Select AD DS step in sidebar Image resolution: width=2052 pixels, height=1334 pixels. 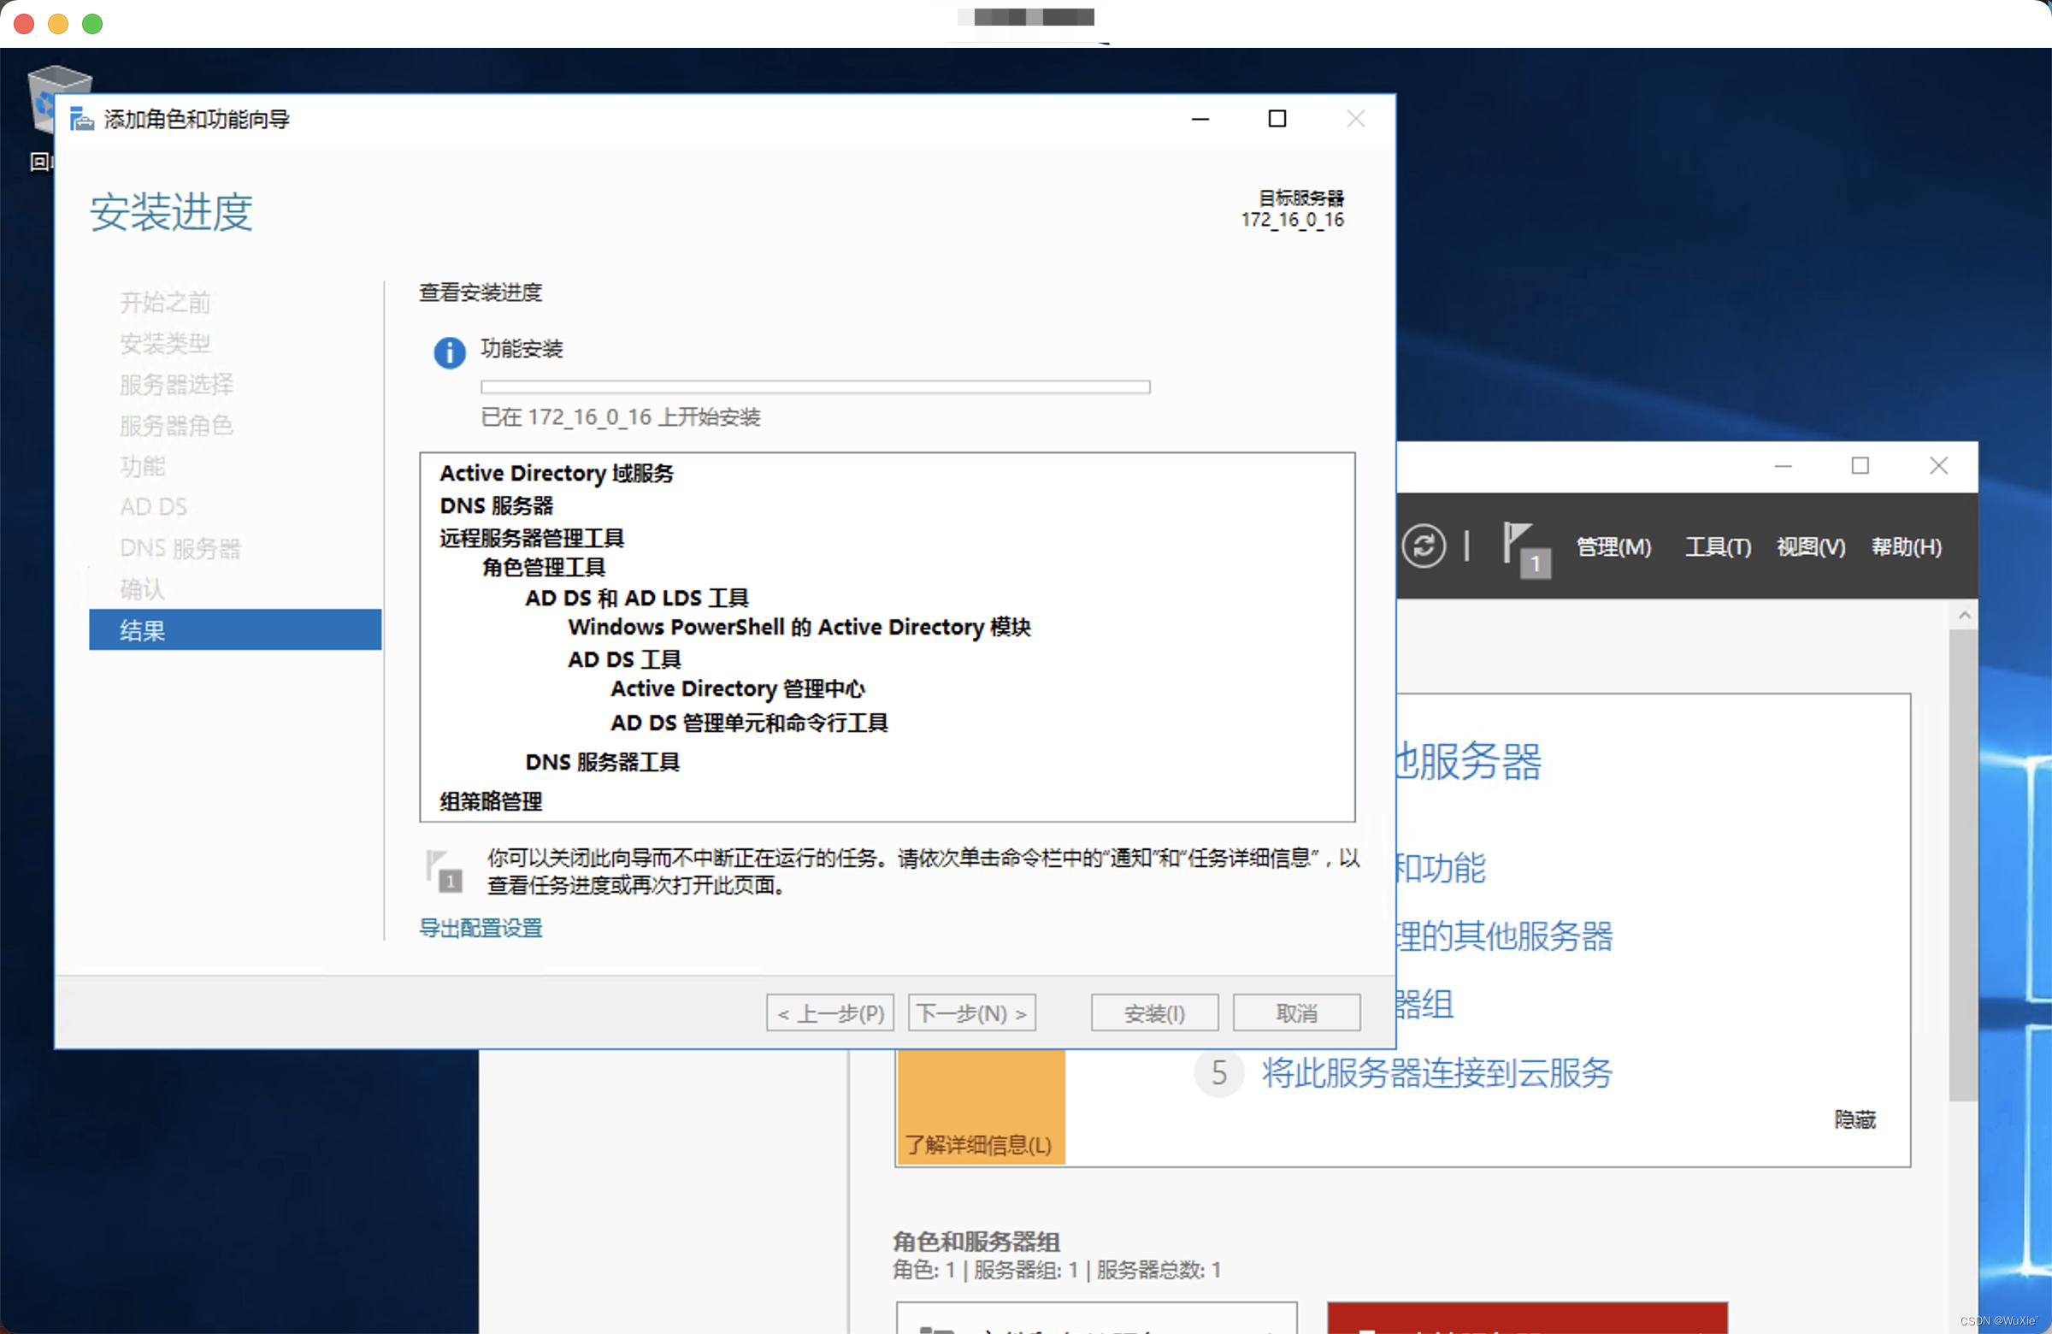click(153, 506)
